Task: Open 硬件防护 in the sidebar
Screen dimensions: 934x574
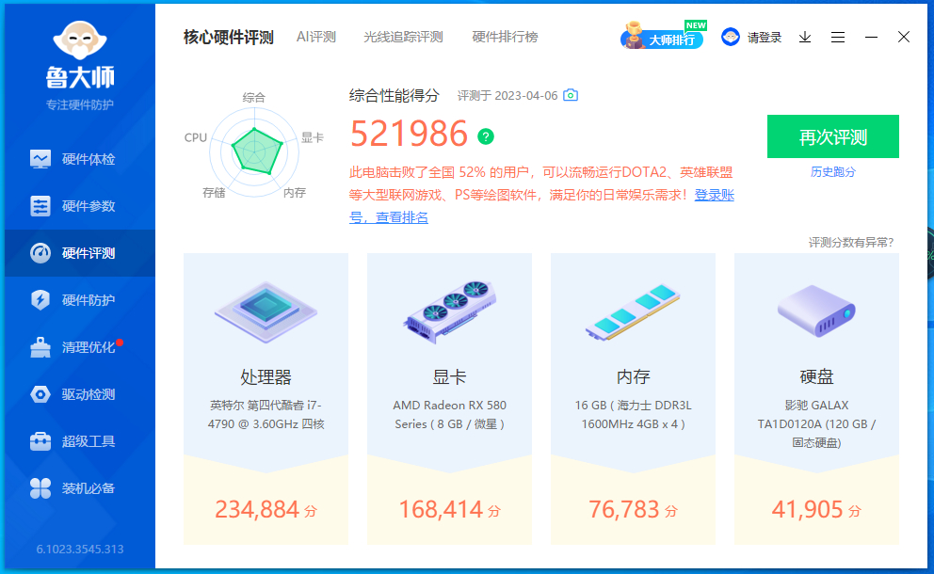Action: 80,300
